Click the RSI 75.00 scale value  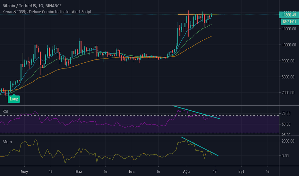286,114
